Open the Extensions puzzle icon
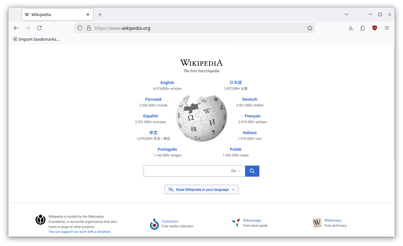This screenshot has height=246, width=403. [363, 28]
